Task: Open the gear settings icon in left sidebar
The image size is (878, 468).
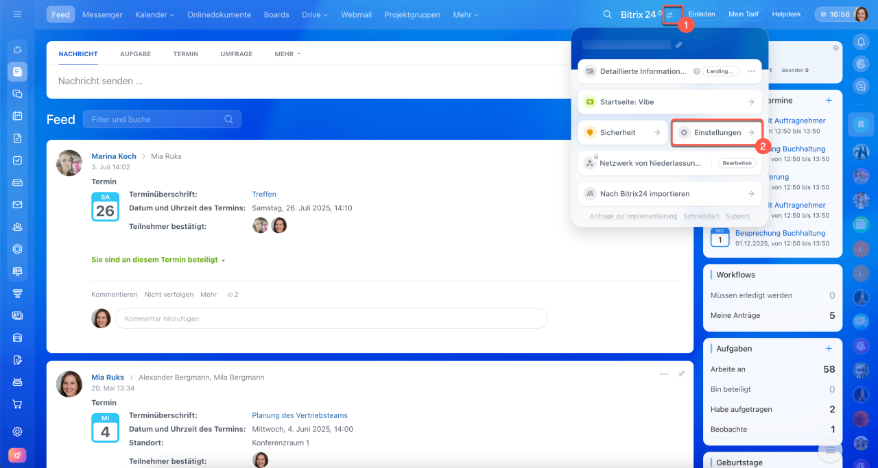Action: pyautogui.click(x=18, y=432)
